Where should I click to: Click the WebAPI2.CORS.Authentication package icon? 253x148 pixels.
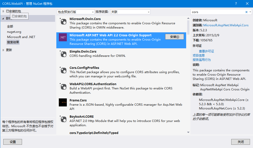tap(63, 86)
